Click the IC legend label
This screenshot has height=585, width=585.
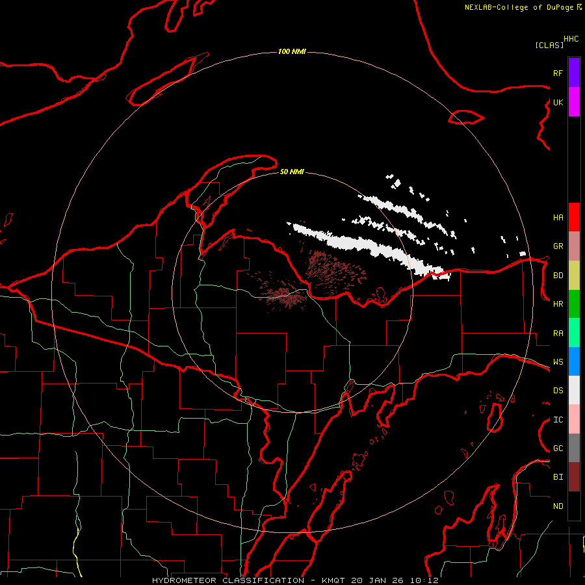coord(558,420)
